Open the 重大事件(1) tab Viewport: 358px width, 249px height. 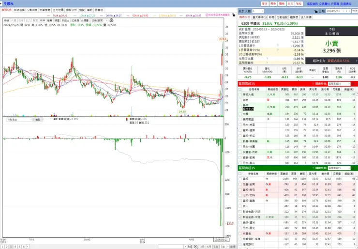(259, 17)
